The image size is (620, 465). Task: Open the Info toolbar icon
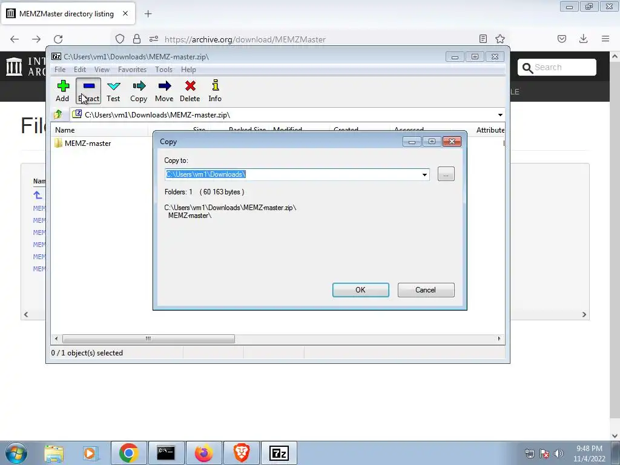(x=215, y=91)
